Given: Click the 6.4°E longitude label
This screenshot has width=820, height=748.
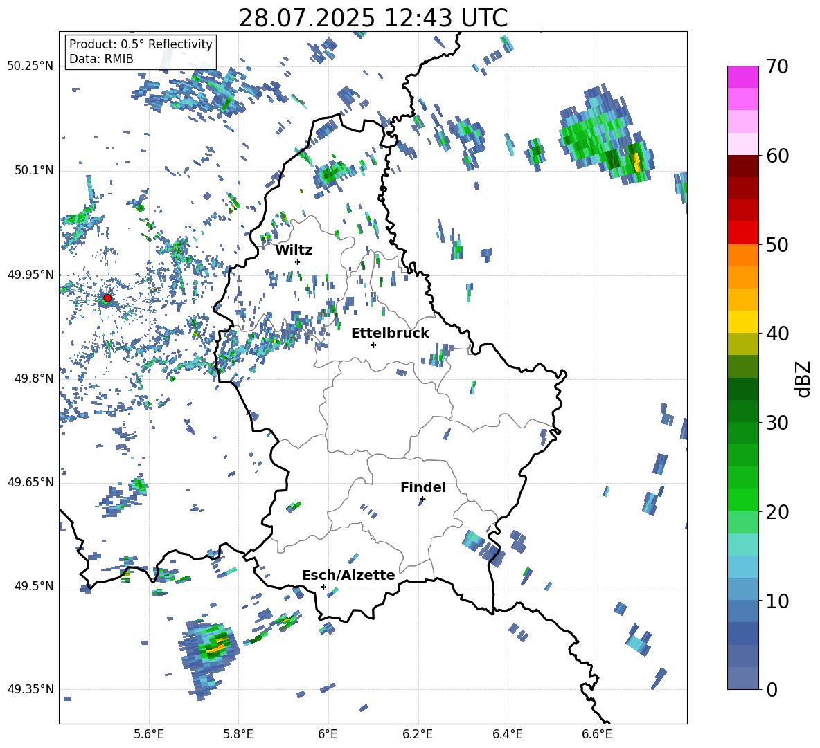Looking at the screenshot, I should pos(507,734).
